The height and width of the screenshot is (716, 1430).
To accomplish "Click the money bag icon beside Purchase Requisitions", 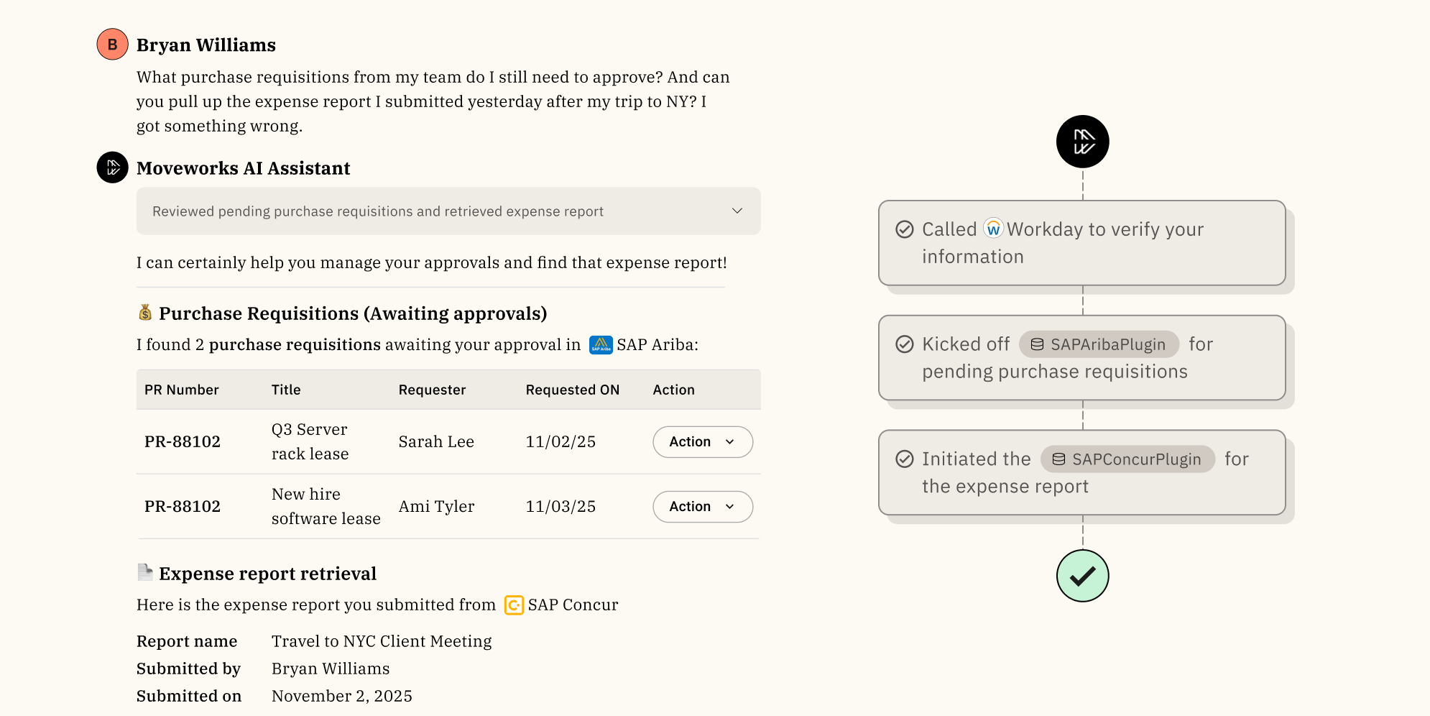I will coord(145,313).
